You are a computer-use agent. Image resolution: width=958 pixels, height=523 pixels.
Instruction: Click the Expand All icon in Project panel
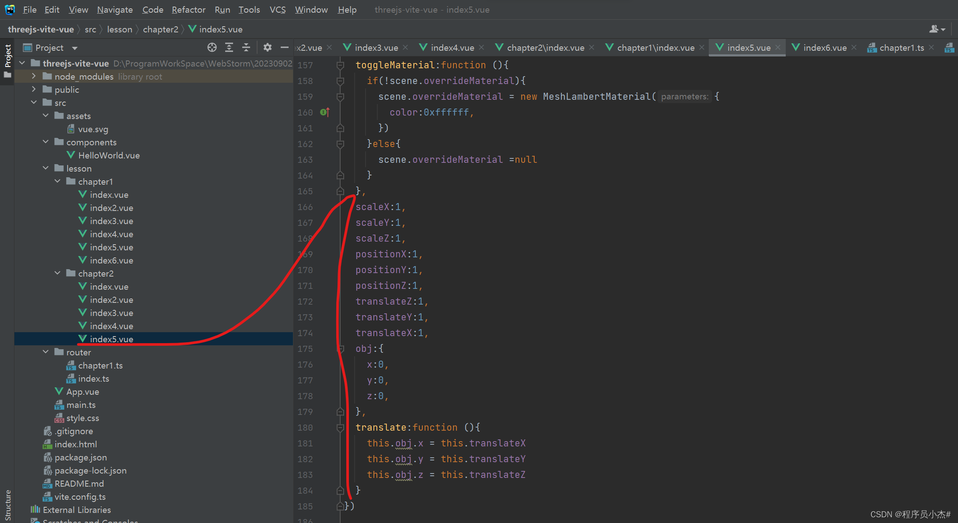[229, 47]
